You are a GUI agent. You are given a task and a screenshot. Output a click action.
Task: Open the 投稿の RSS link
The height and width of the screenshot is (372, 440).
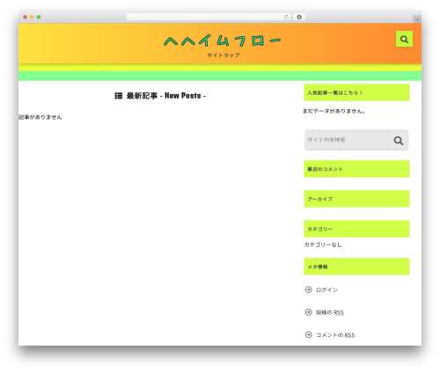pos(330,312)
